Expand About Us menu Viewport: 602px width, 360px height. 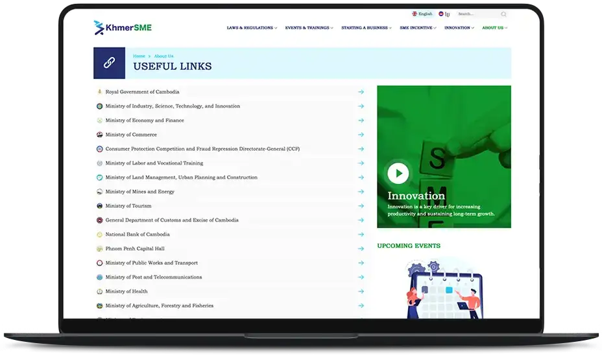(x=494, y=28)
